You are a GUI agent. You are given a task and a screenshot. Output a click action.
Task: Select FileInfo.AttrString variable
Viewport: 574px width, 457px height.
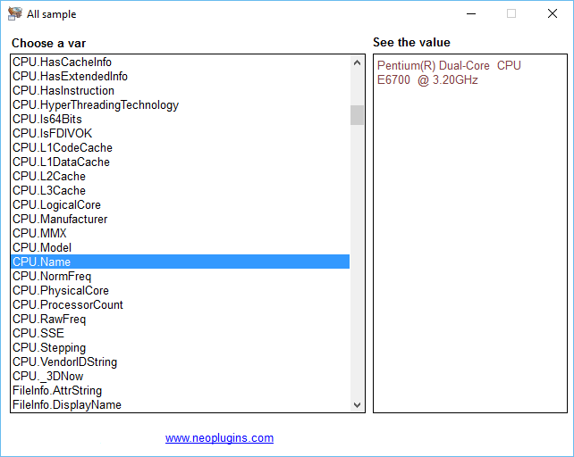click(180, 390)
